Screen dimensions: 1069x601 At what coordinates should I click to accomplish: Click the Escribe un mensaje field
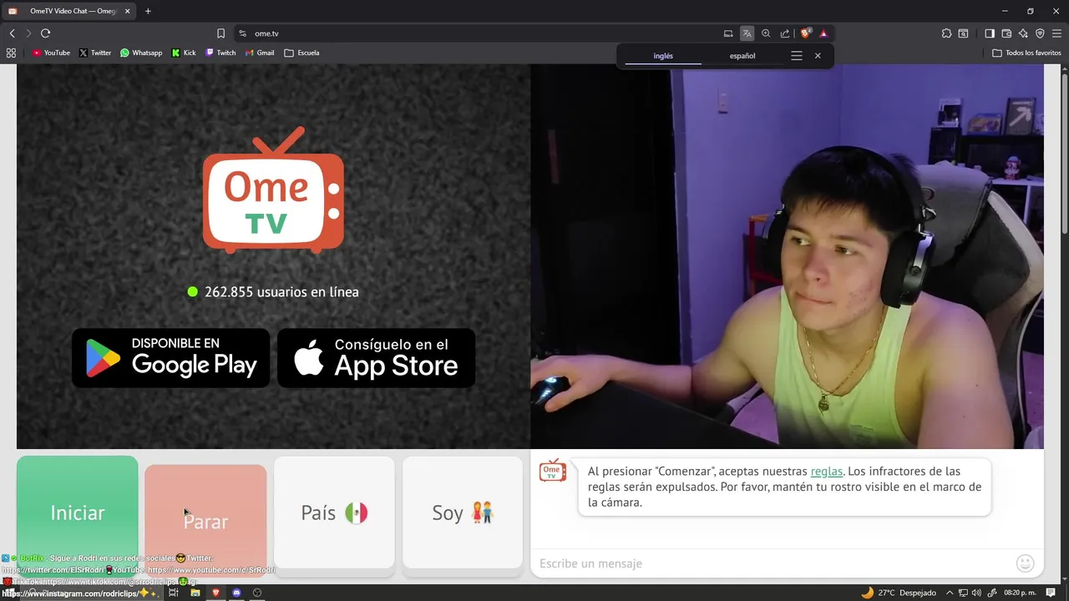[x=773, y=563]
